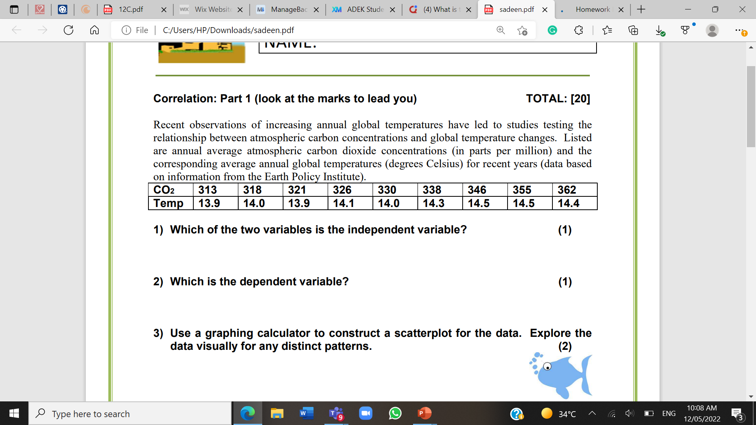Open the zoom magnifier in address bar
Screen dimensions: 756x425
[x=500, y=30]
